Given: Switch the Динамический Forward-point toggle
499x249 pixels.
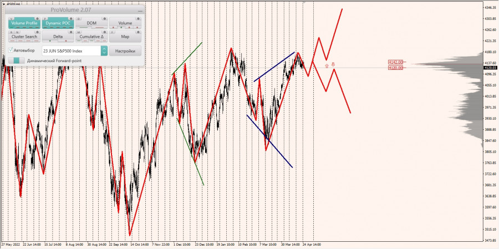Looking at the screenshot, I should pos(17,60).
